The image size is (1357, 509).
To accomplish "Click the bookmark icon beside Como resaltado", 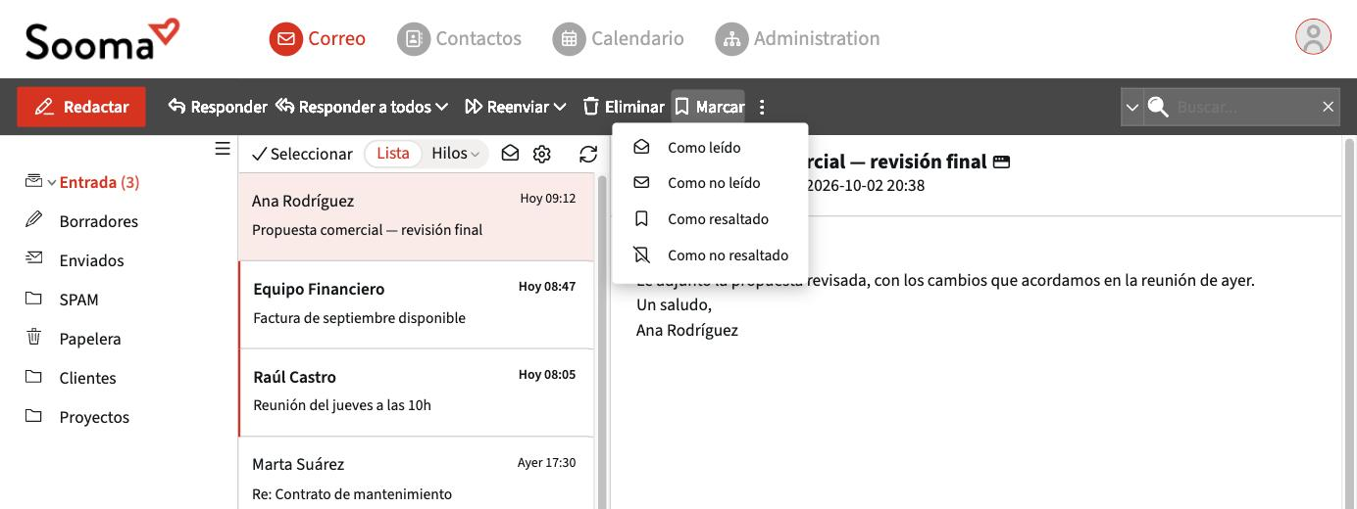I will point(641,219).
